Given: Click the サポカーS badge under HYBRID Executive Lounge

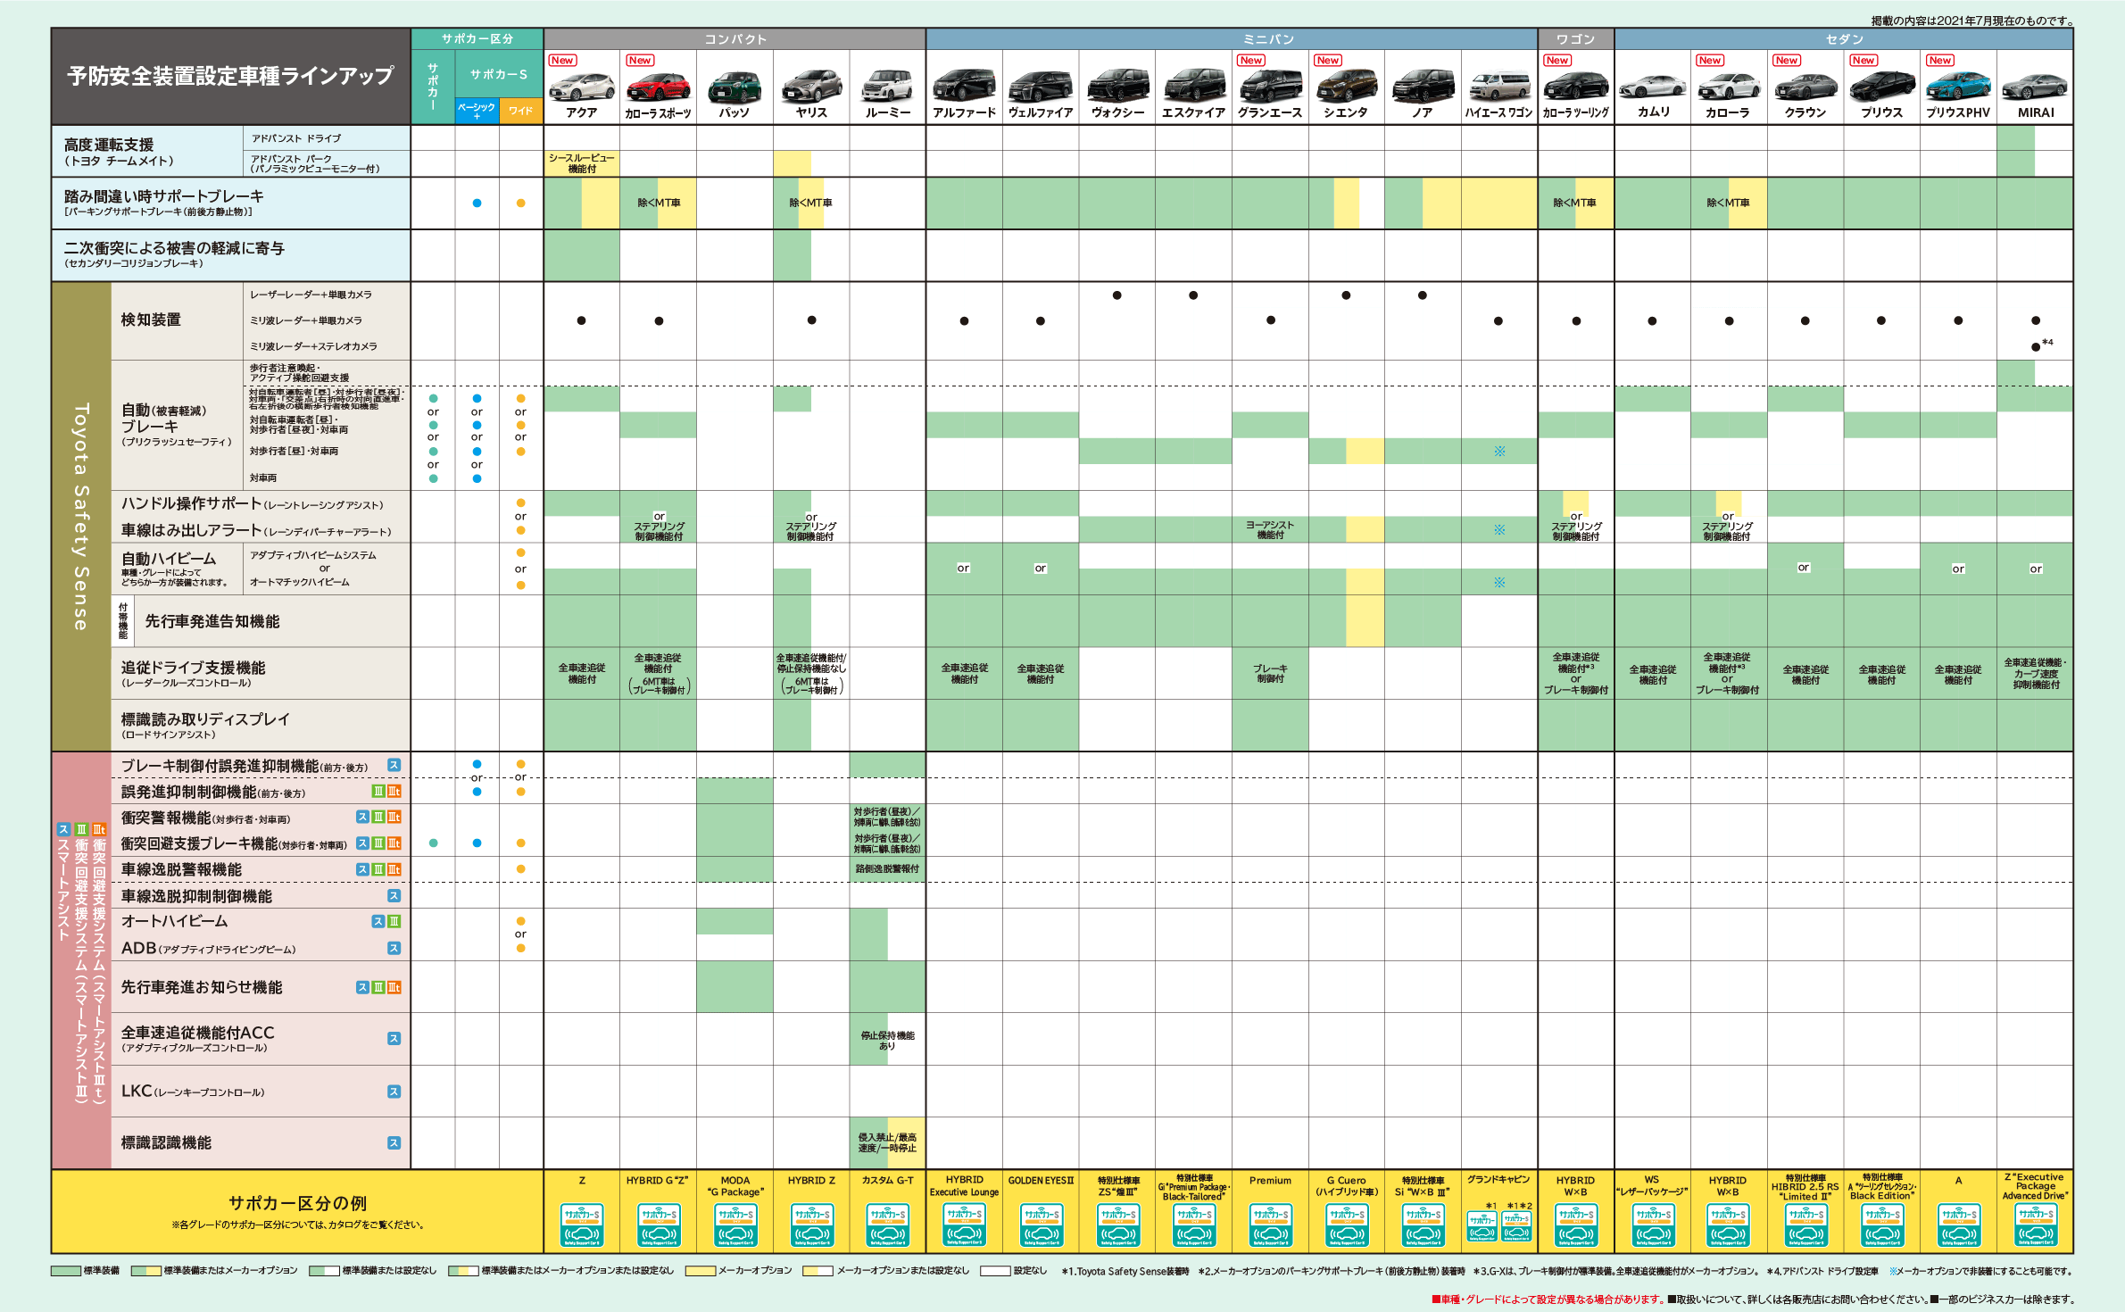Looking at the screenshot, I should pyautogui.click(x=965, y=1225).
